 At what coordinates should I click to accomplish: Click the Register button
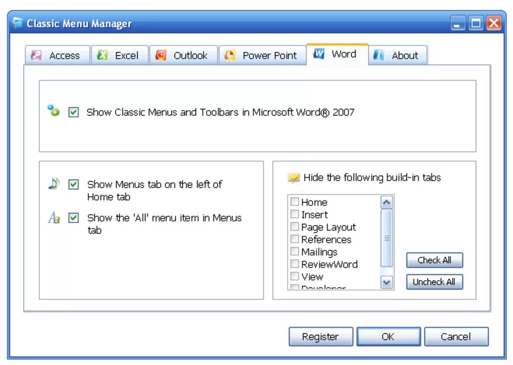(x=321, y=336)
